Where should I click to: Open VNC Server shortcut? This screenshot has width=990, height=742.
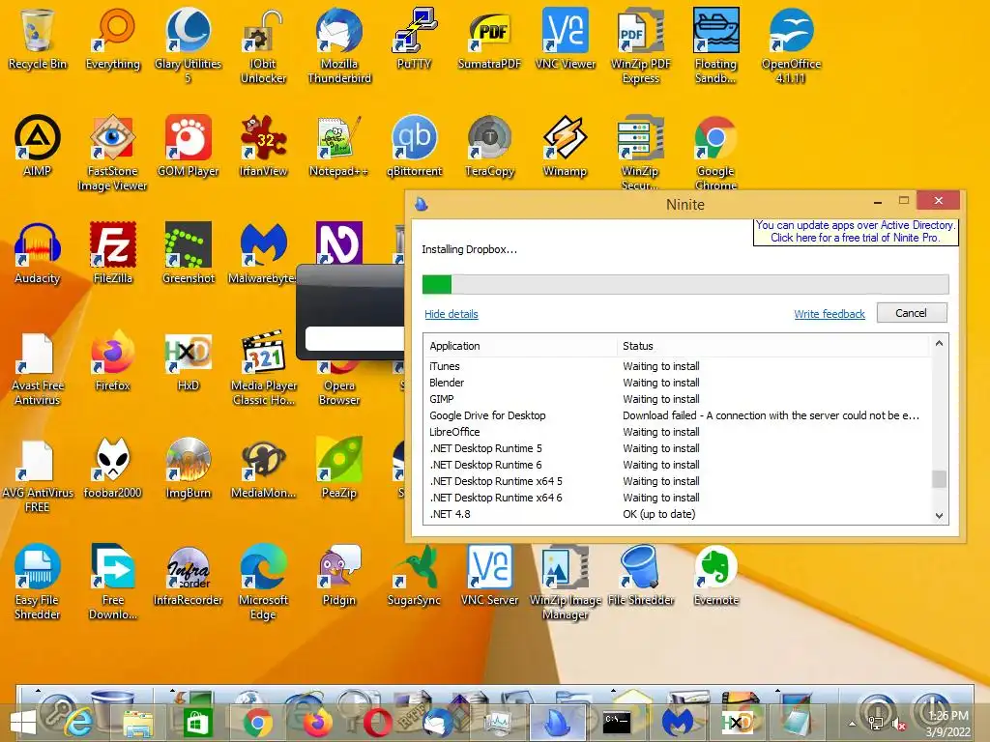[489, 574]
